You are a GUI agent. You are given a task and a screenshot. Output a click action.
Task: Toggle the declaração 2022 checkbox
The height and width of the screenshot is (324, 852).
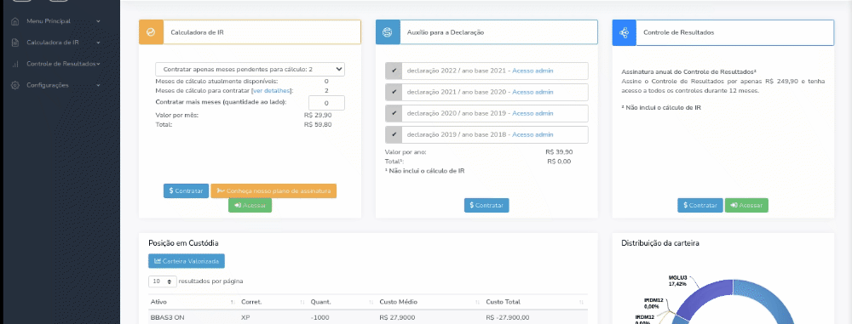394,71
